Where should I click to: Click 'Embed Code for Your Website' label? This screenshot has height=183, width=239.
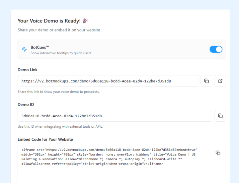[45, 139]
